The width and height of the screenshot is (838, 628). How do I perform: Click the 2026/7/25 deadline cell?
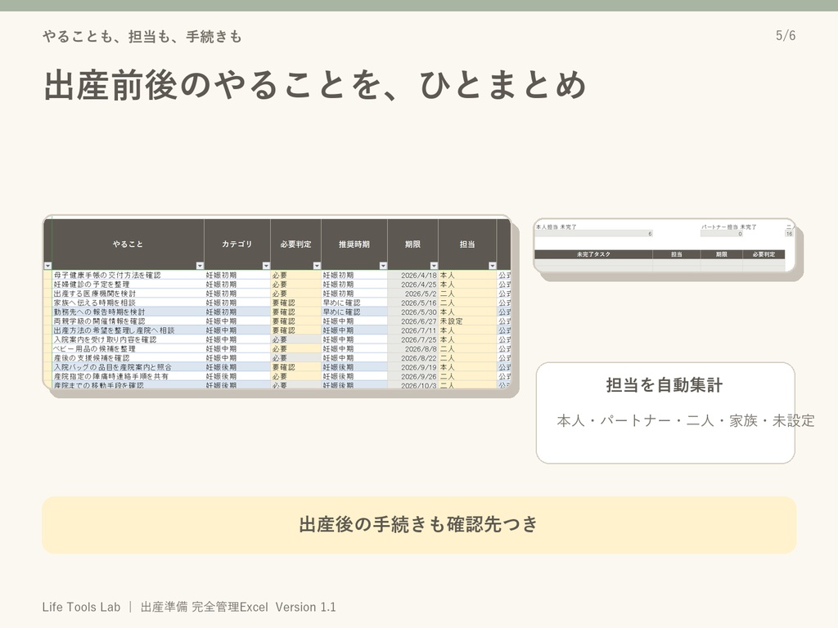(412, 339)
